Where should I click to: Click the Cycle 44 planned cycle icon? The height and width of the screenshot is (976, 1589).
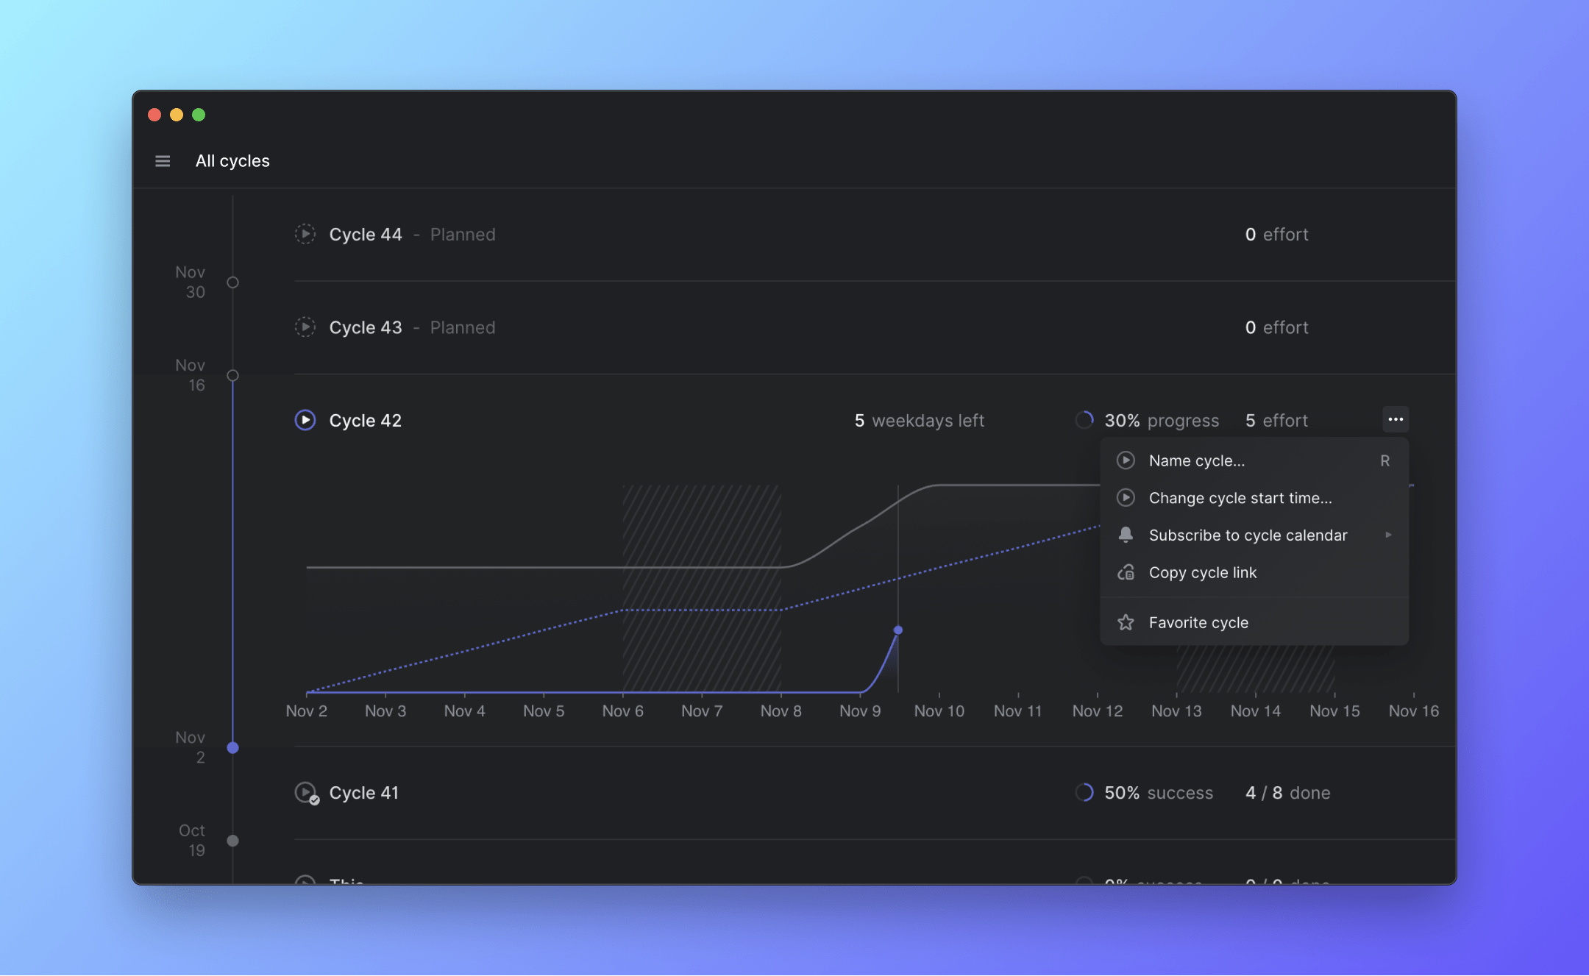coord(305,234)
